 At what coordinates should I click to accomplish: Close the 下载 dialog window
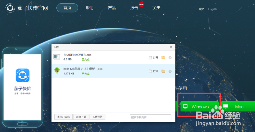171,47
